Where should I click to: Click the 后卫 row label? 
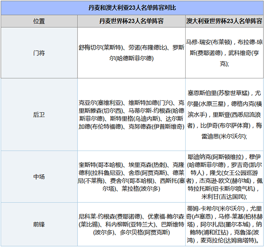pos(39,114)
